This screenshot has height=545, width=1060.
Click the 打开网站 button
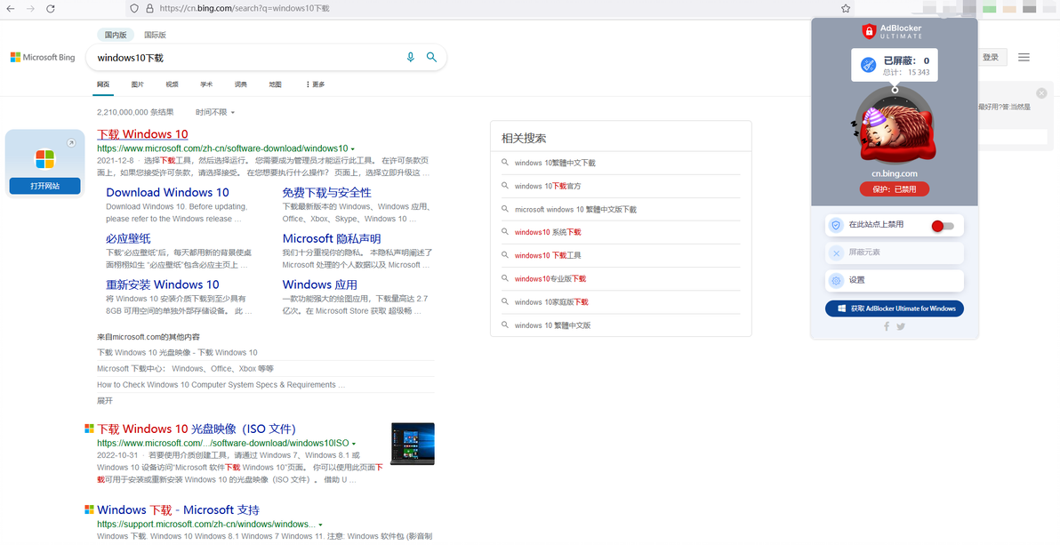tap(44, 186)
